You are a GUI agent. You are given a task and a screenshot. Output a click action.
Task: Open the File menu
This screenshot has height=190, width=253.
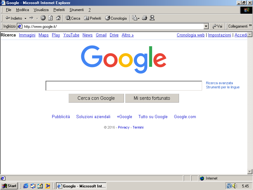click(x=9, y=10)
